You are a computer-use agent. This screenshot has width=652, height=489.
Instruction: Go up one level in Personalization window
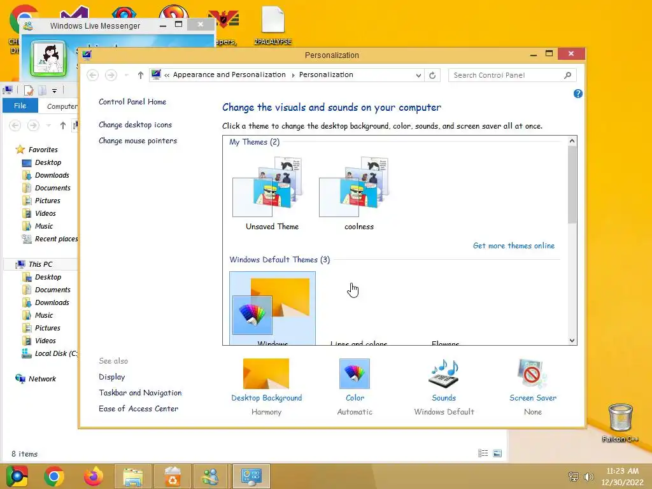coord(141,75)
